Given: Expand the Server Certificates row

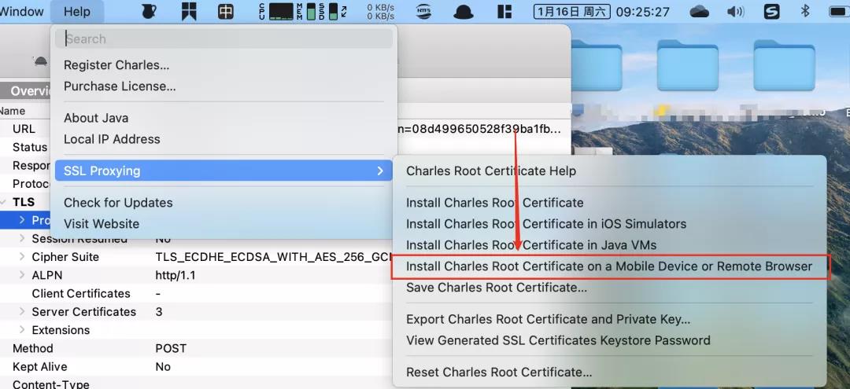Looking at the screenshot, I should click(22, 312).
